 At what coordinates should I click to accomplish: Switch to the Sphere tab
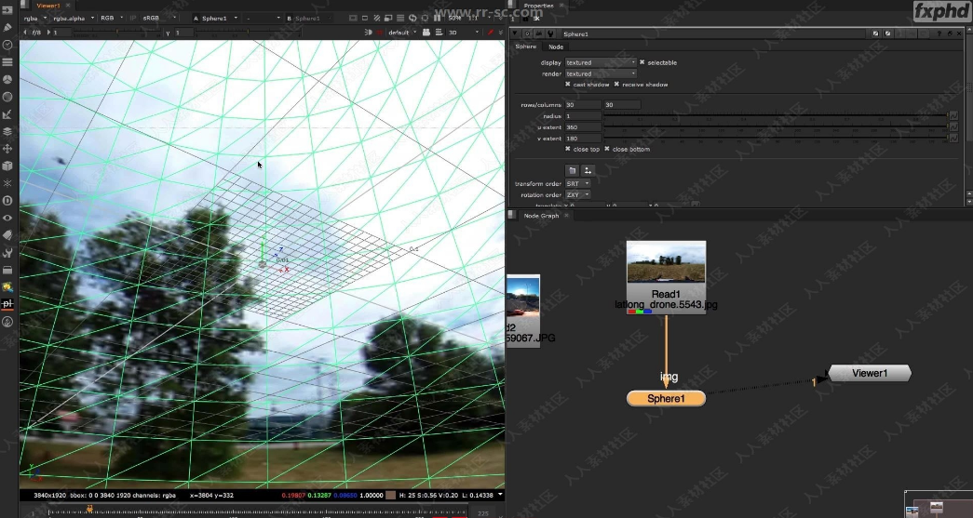[525, 46]
